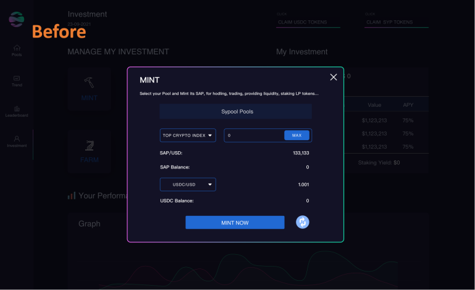Click the SAP Balance label
475x290 pixels.
pos(175,167)
